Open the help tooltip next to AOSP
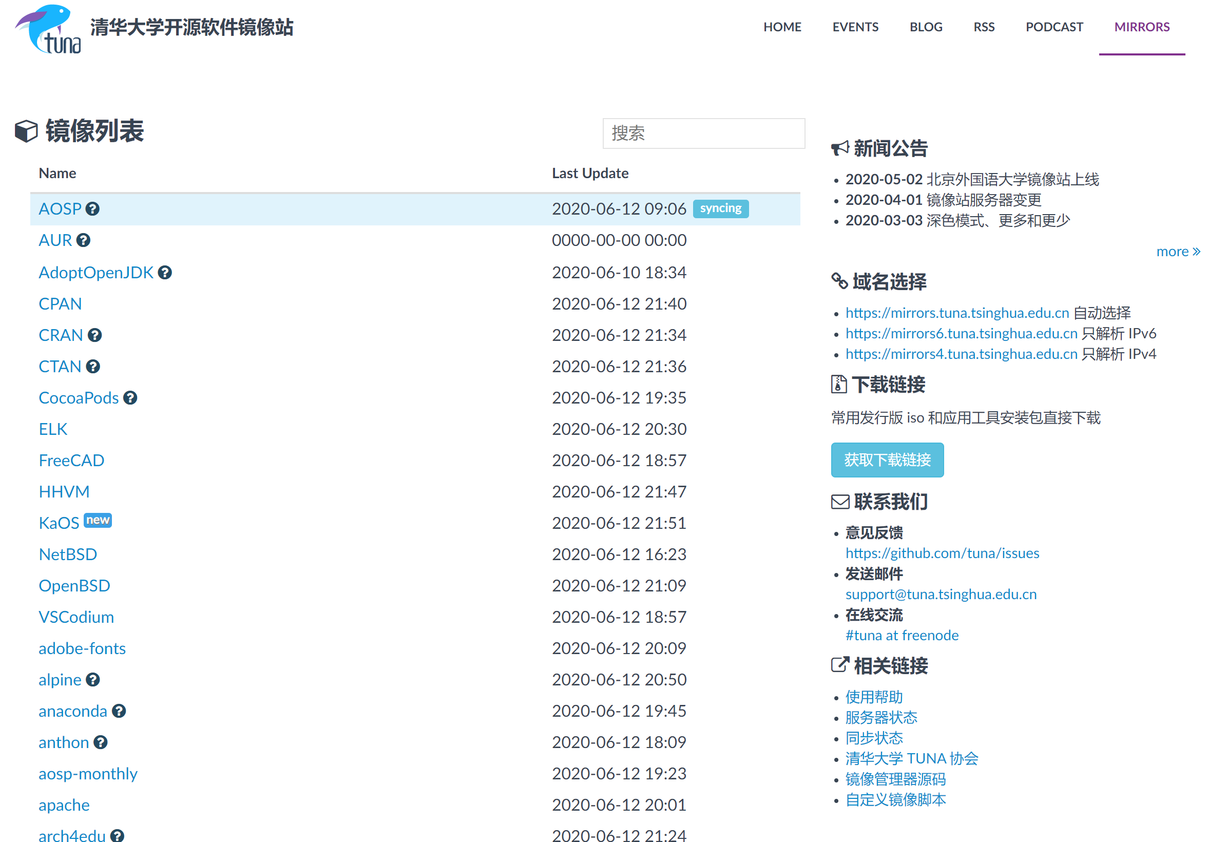This screenshot has height=842, width=1207. (x=92, y=208)
